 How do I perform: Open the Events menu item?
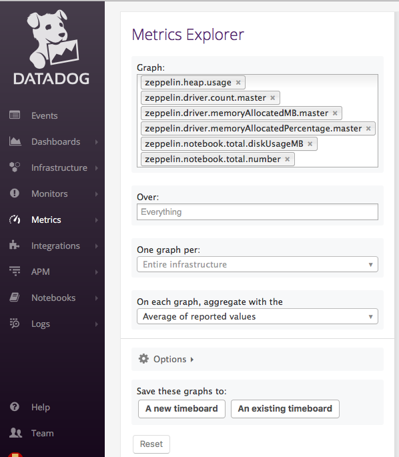click(x=45, y=115)
